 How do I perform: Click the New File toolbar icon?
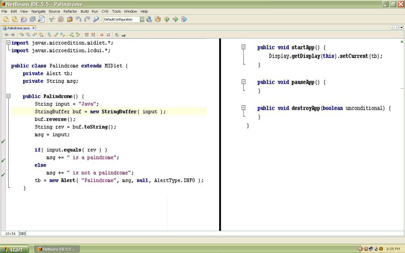coord(6,19)
